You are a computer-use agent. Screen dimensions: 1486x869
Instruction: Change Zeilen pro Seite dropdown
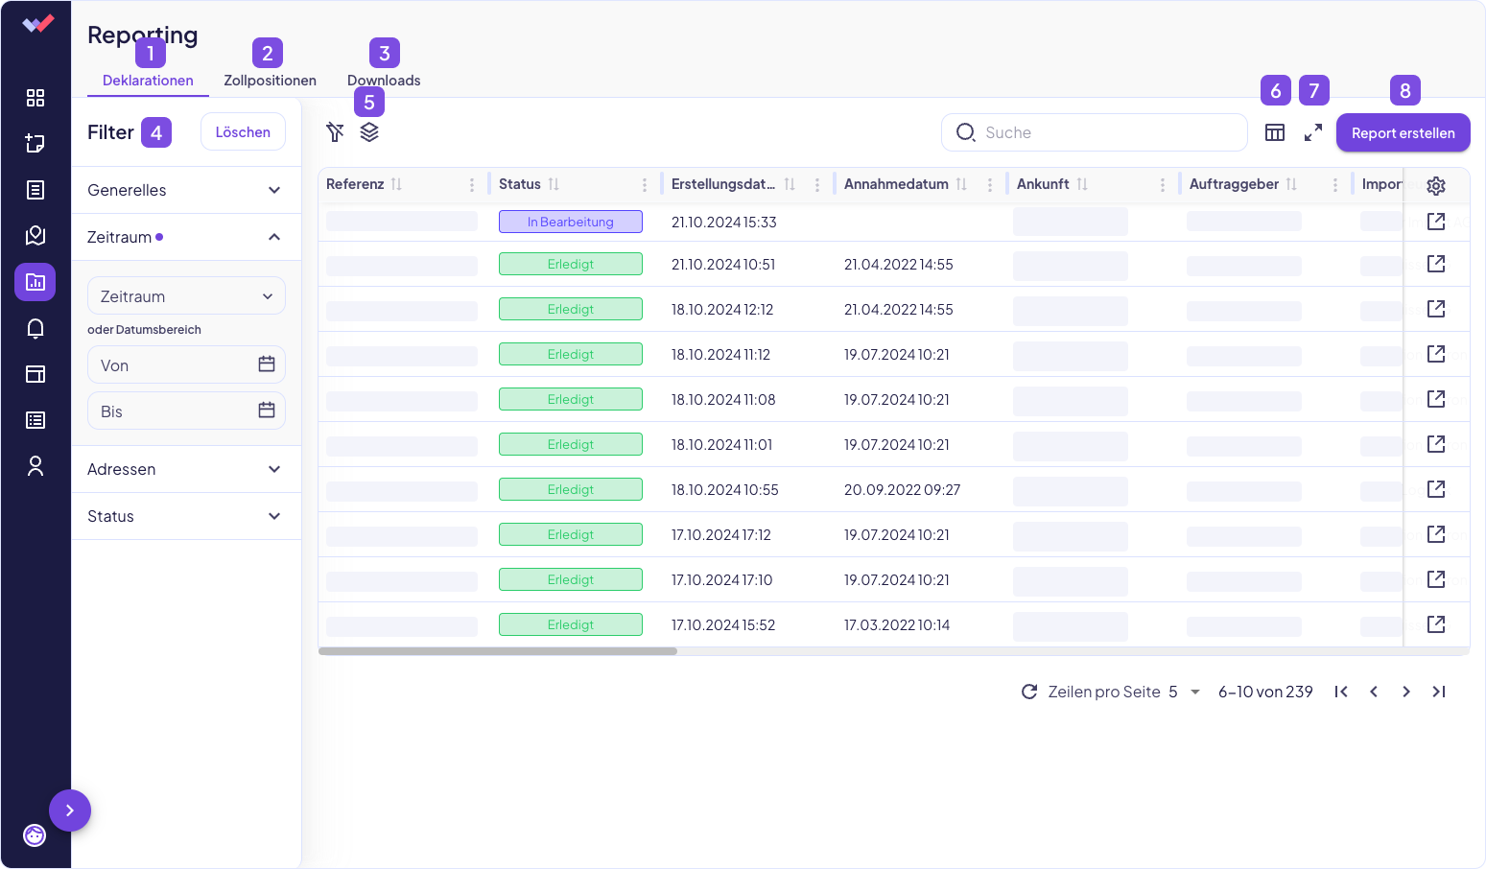point(1184,692)
